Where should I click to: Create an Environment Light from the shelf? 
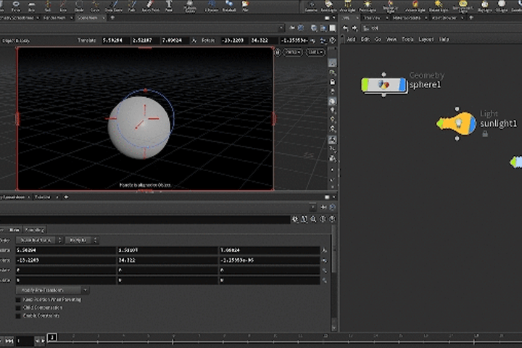463,6
